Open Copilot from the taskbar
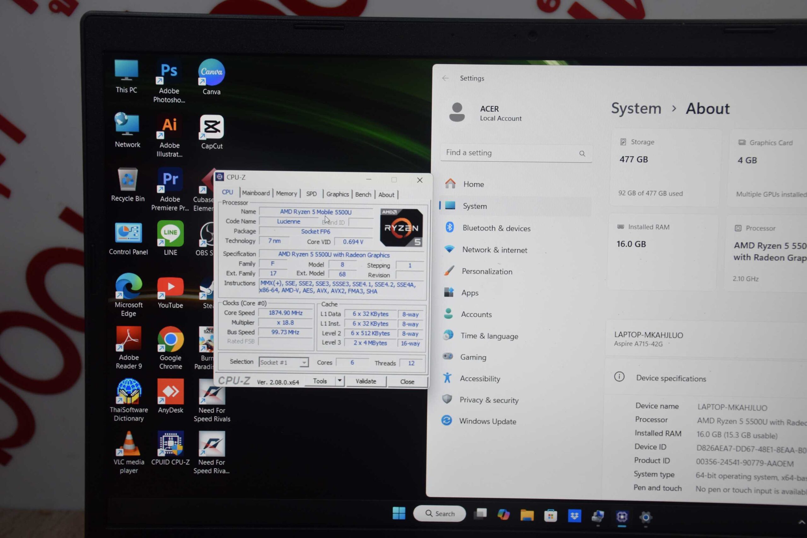This screenshot has height=538, width=807. [503, 515]
